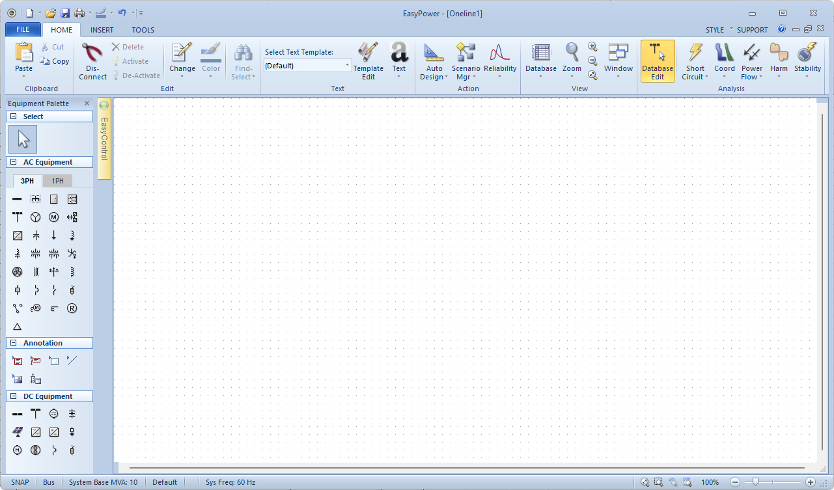Viewport: 834px width, 490px height.
Task: Select the generator circle icon in AC Equipment
Action: [x=36, y=217]
